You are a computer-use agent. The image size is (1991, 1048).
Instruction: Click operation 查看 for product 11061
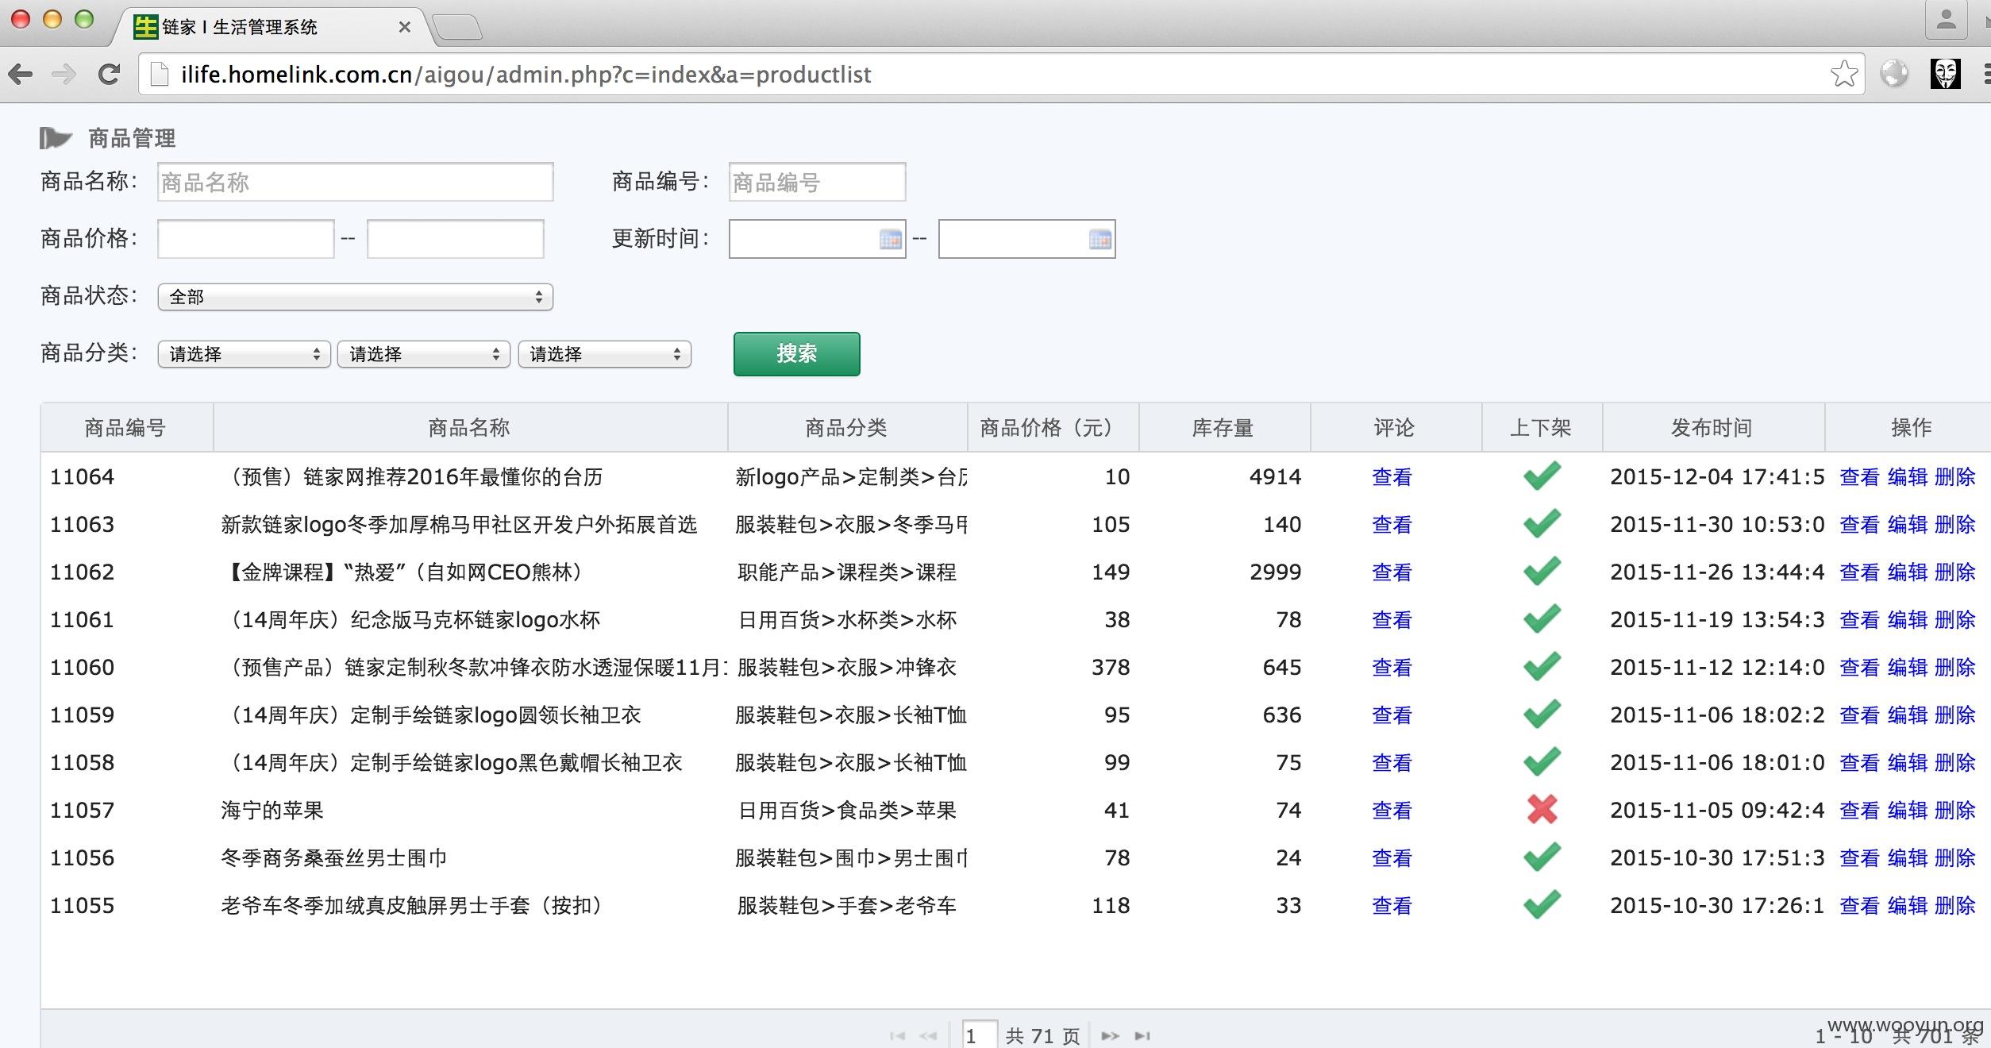pyautogui.click(x=1859, y=619)
